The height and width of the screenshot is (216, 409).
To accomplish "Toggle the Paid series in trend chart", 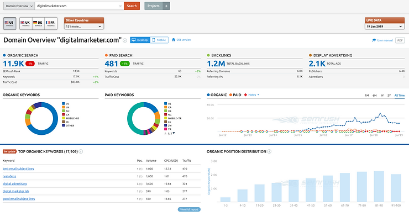I will click(235, 94).
